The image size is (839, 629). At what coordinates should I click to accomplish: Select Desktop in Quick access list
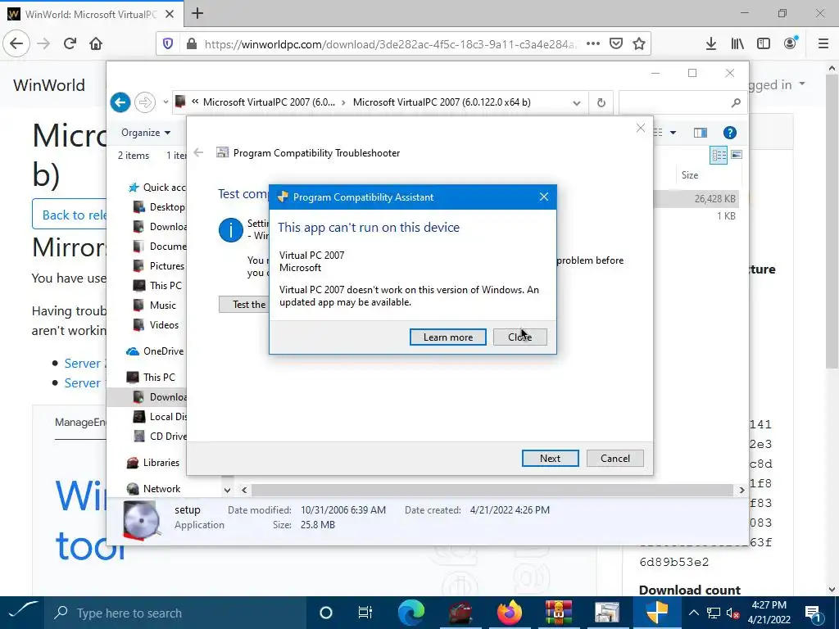pos(159,207)
